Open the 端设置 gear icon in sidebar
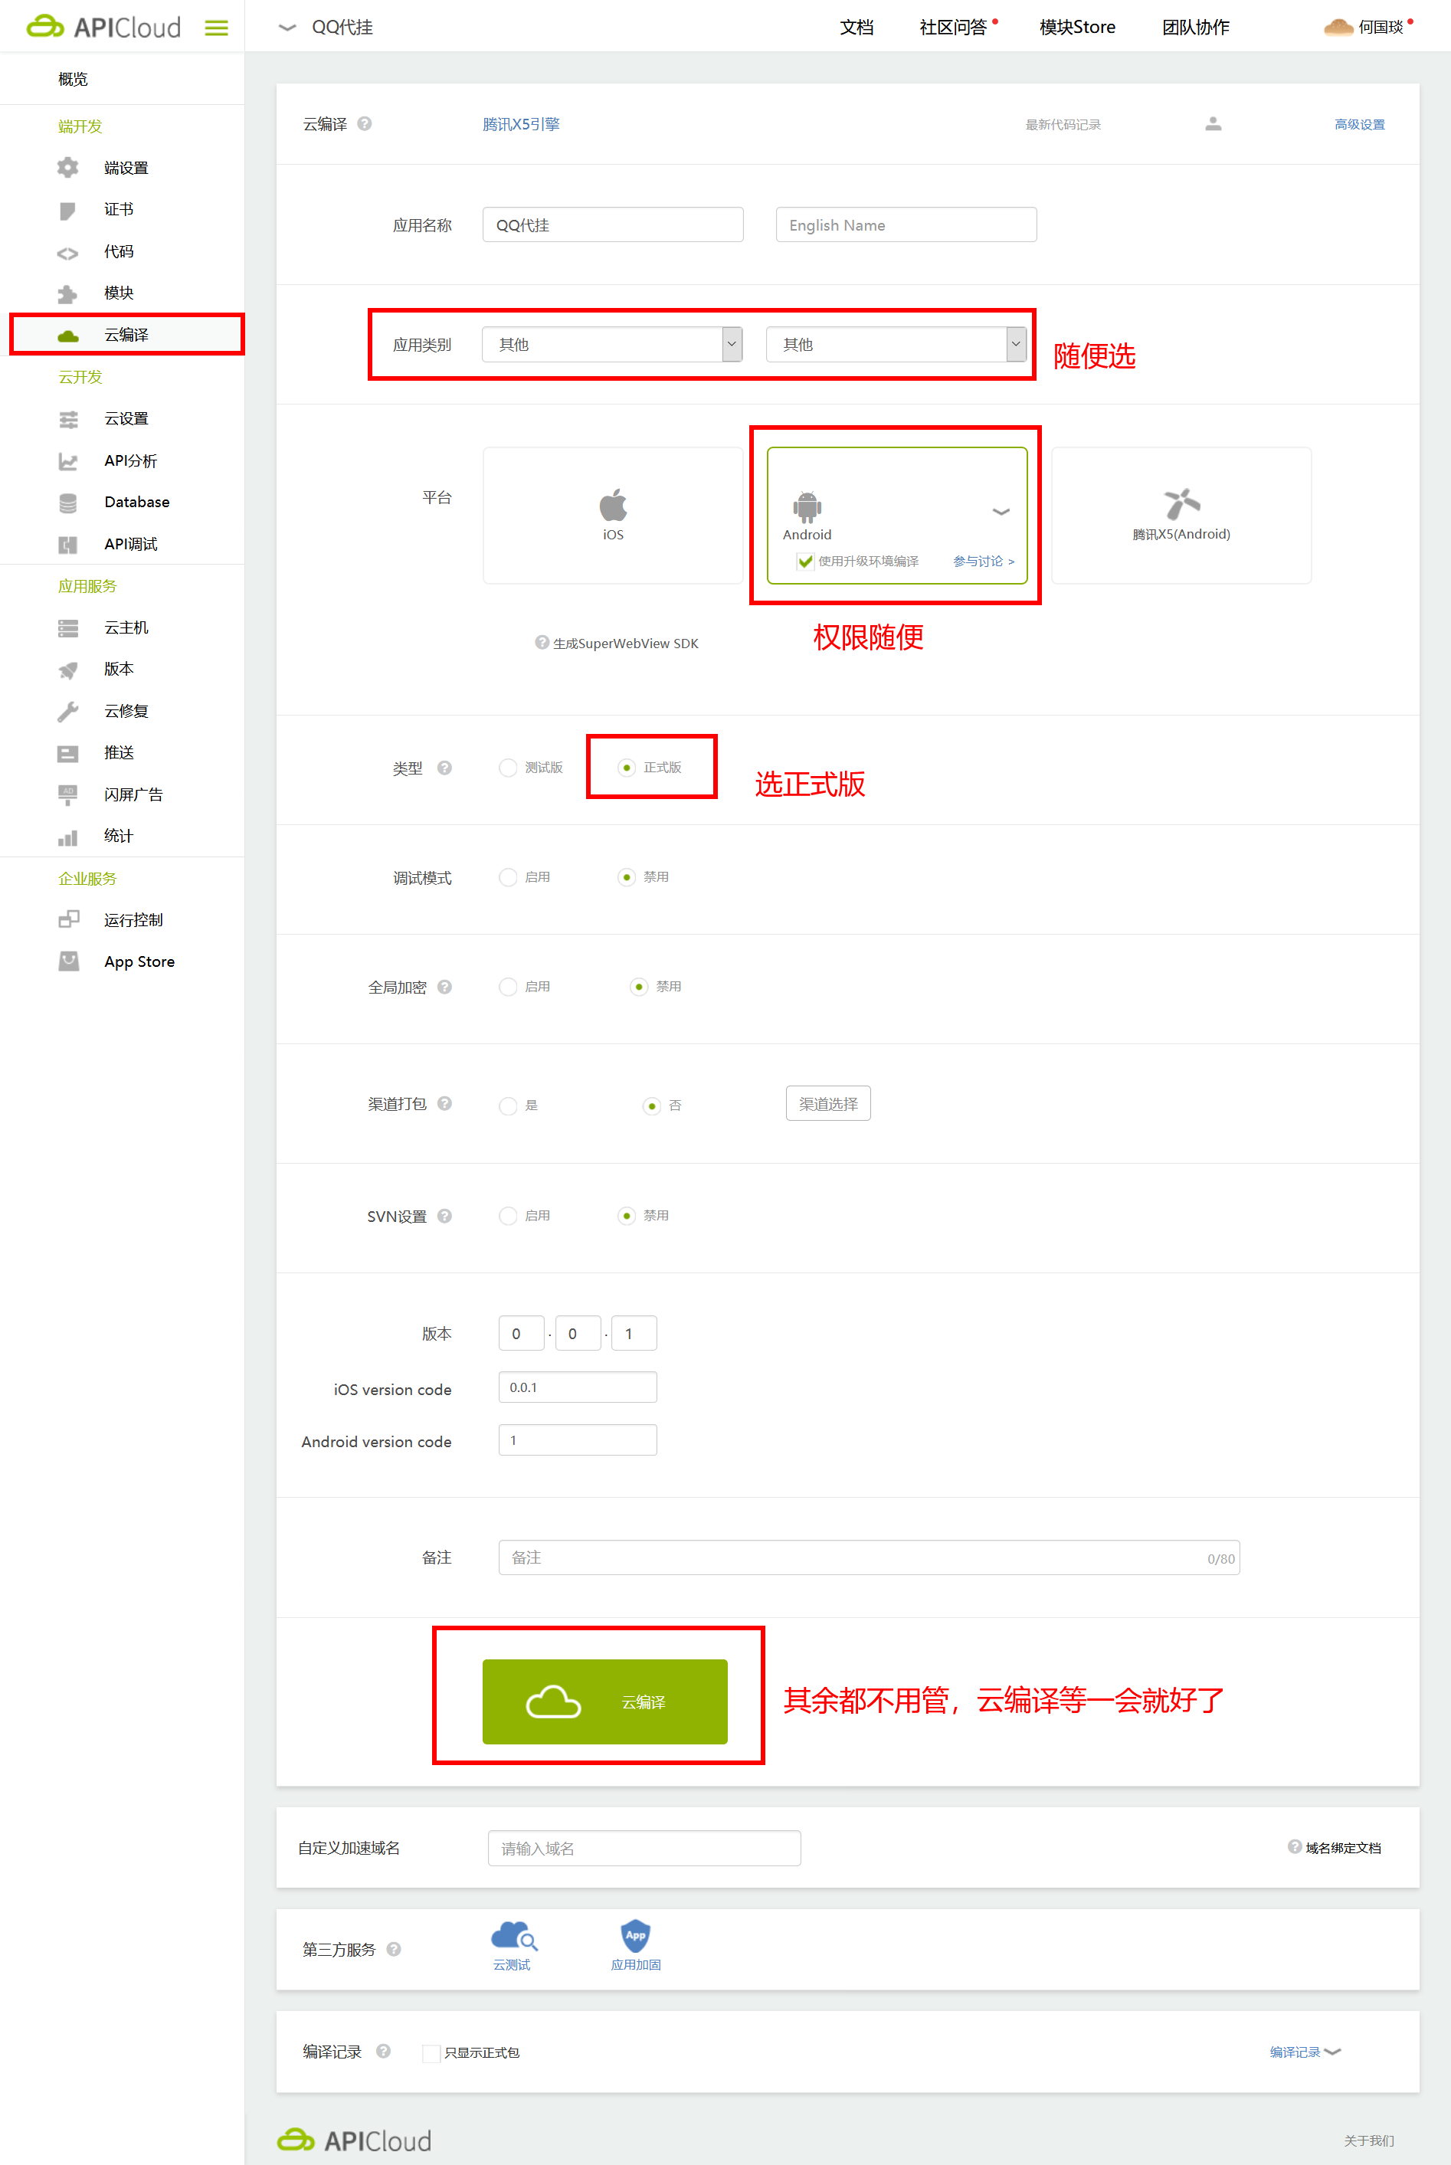The width and height of the screenshot is (1451, 2165). [x=67, y=168]
